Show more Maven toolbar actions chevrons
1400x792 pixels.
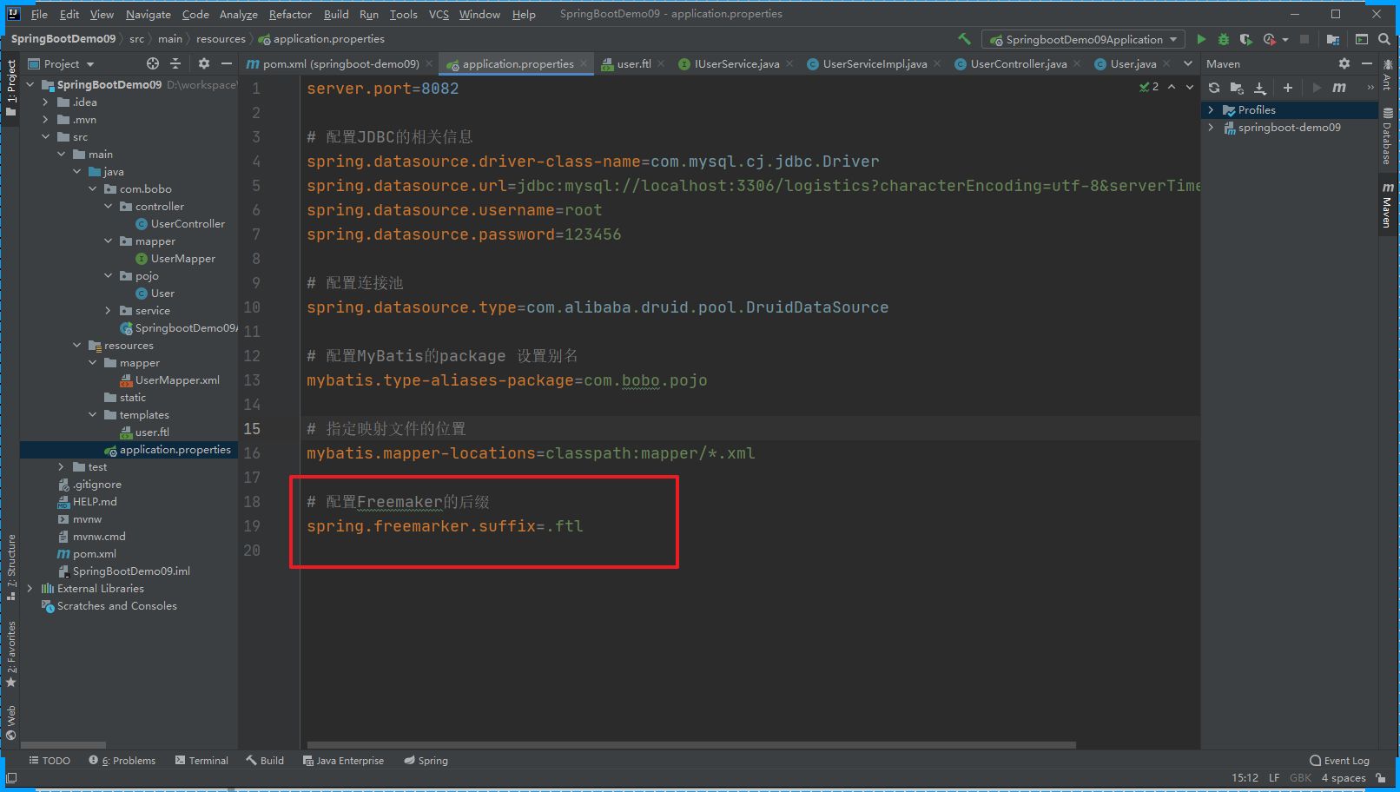point(1370,88)
